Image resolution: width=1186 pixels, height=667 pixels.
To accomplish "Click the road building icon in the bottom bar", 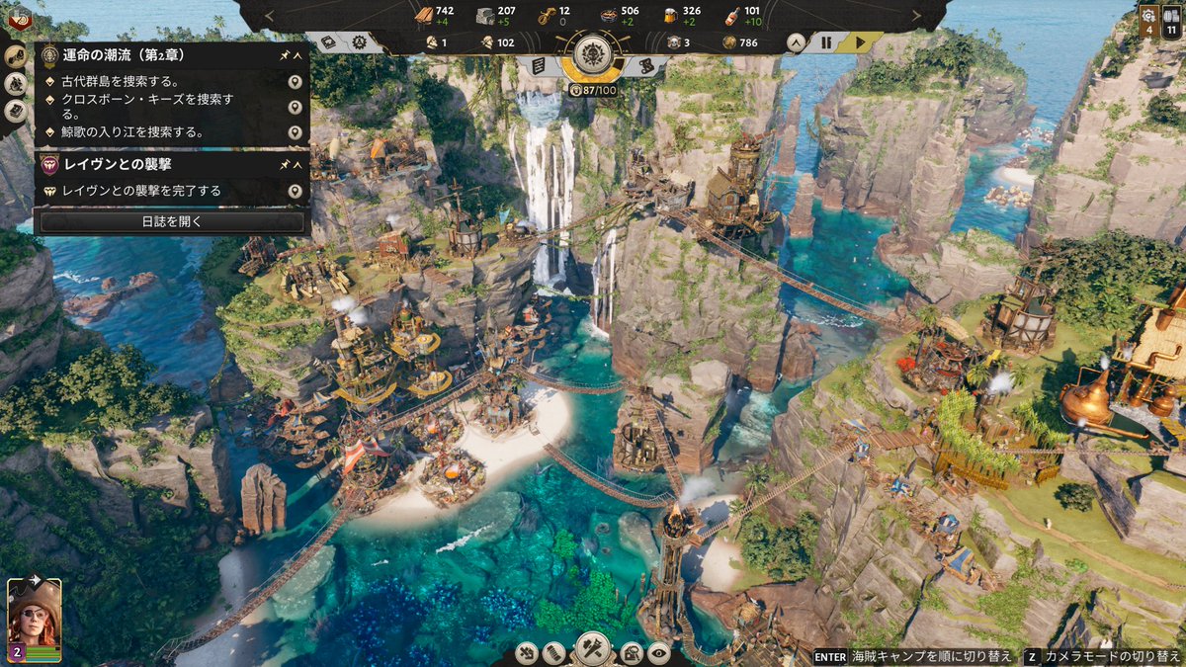I will click(554, 652).
